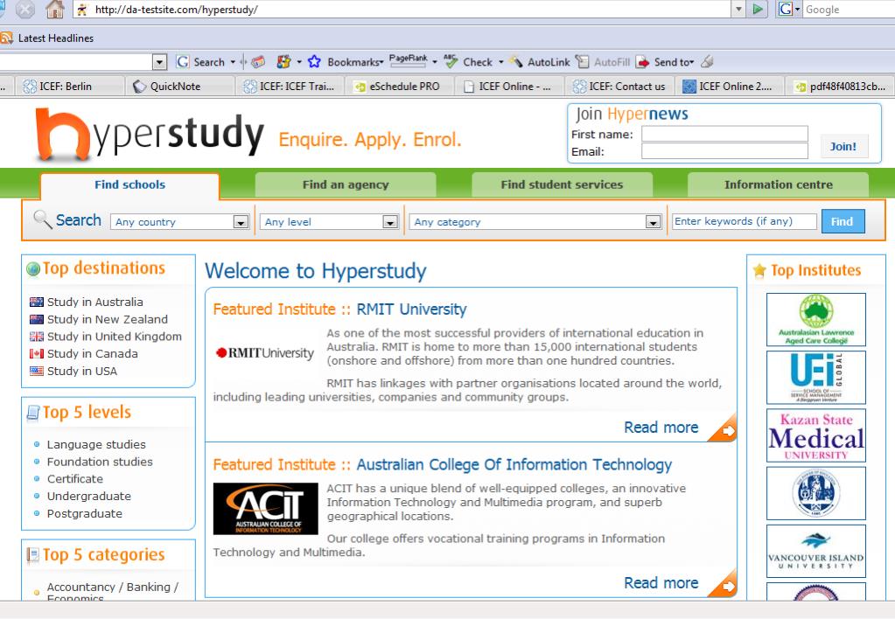
Task: Open the Australasian Lawrence Aged Care College thumbnail
Action: pos(815,319)
